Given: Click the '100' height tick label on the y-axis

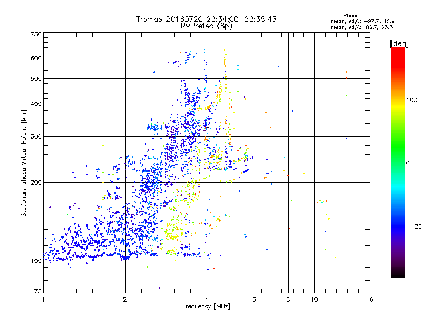Looking at the screenshot, I should [x=36, y=261].
